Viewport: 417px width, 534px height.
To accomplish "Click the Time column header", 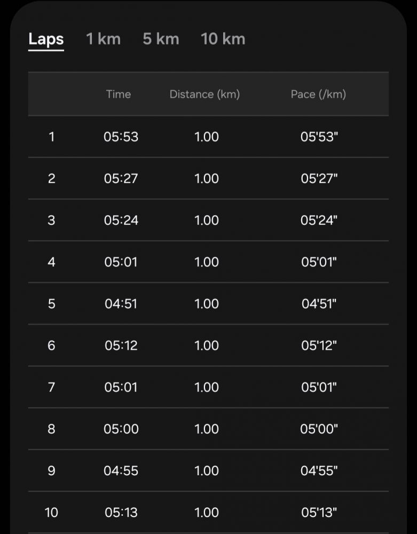I will click(x=118, y=94).
